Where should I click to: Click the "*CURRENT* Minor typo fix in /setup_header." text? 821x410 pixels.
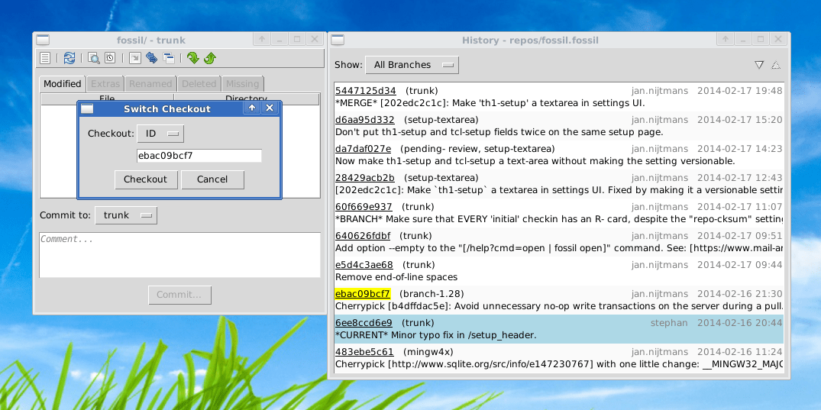click(435, 335)
